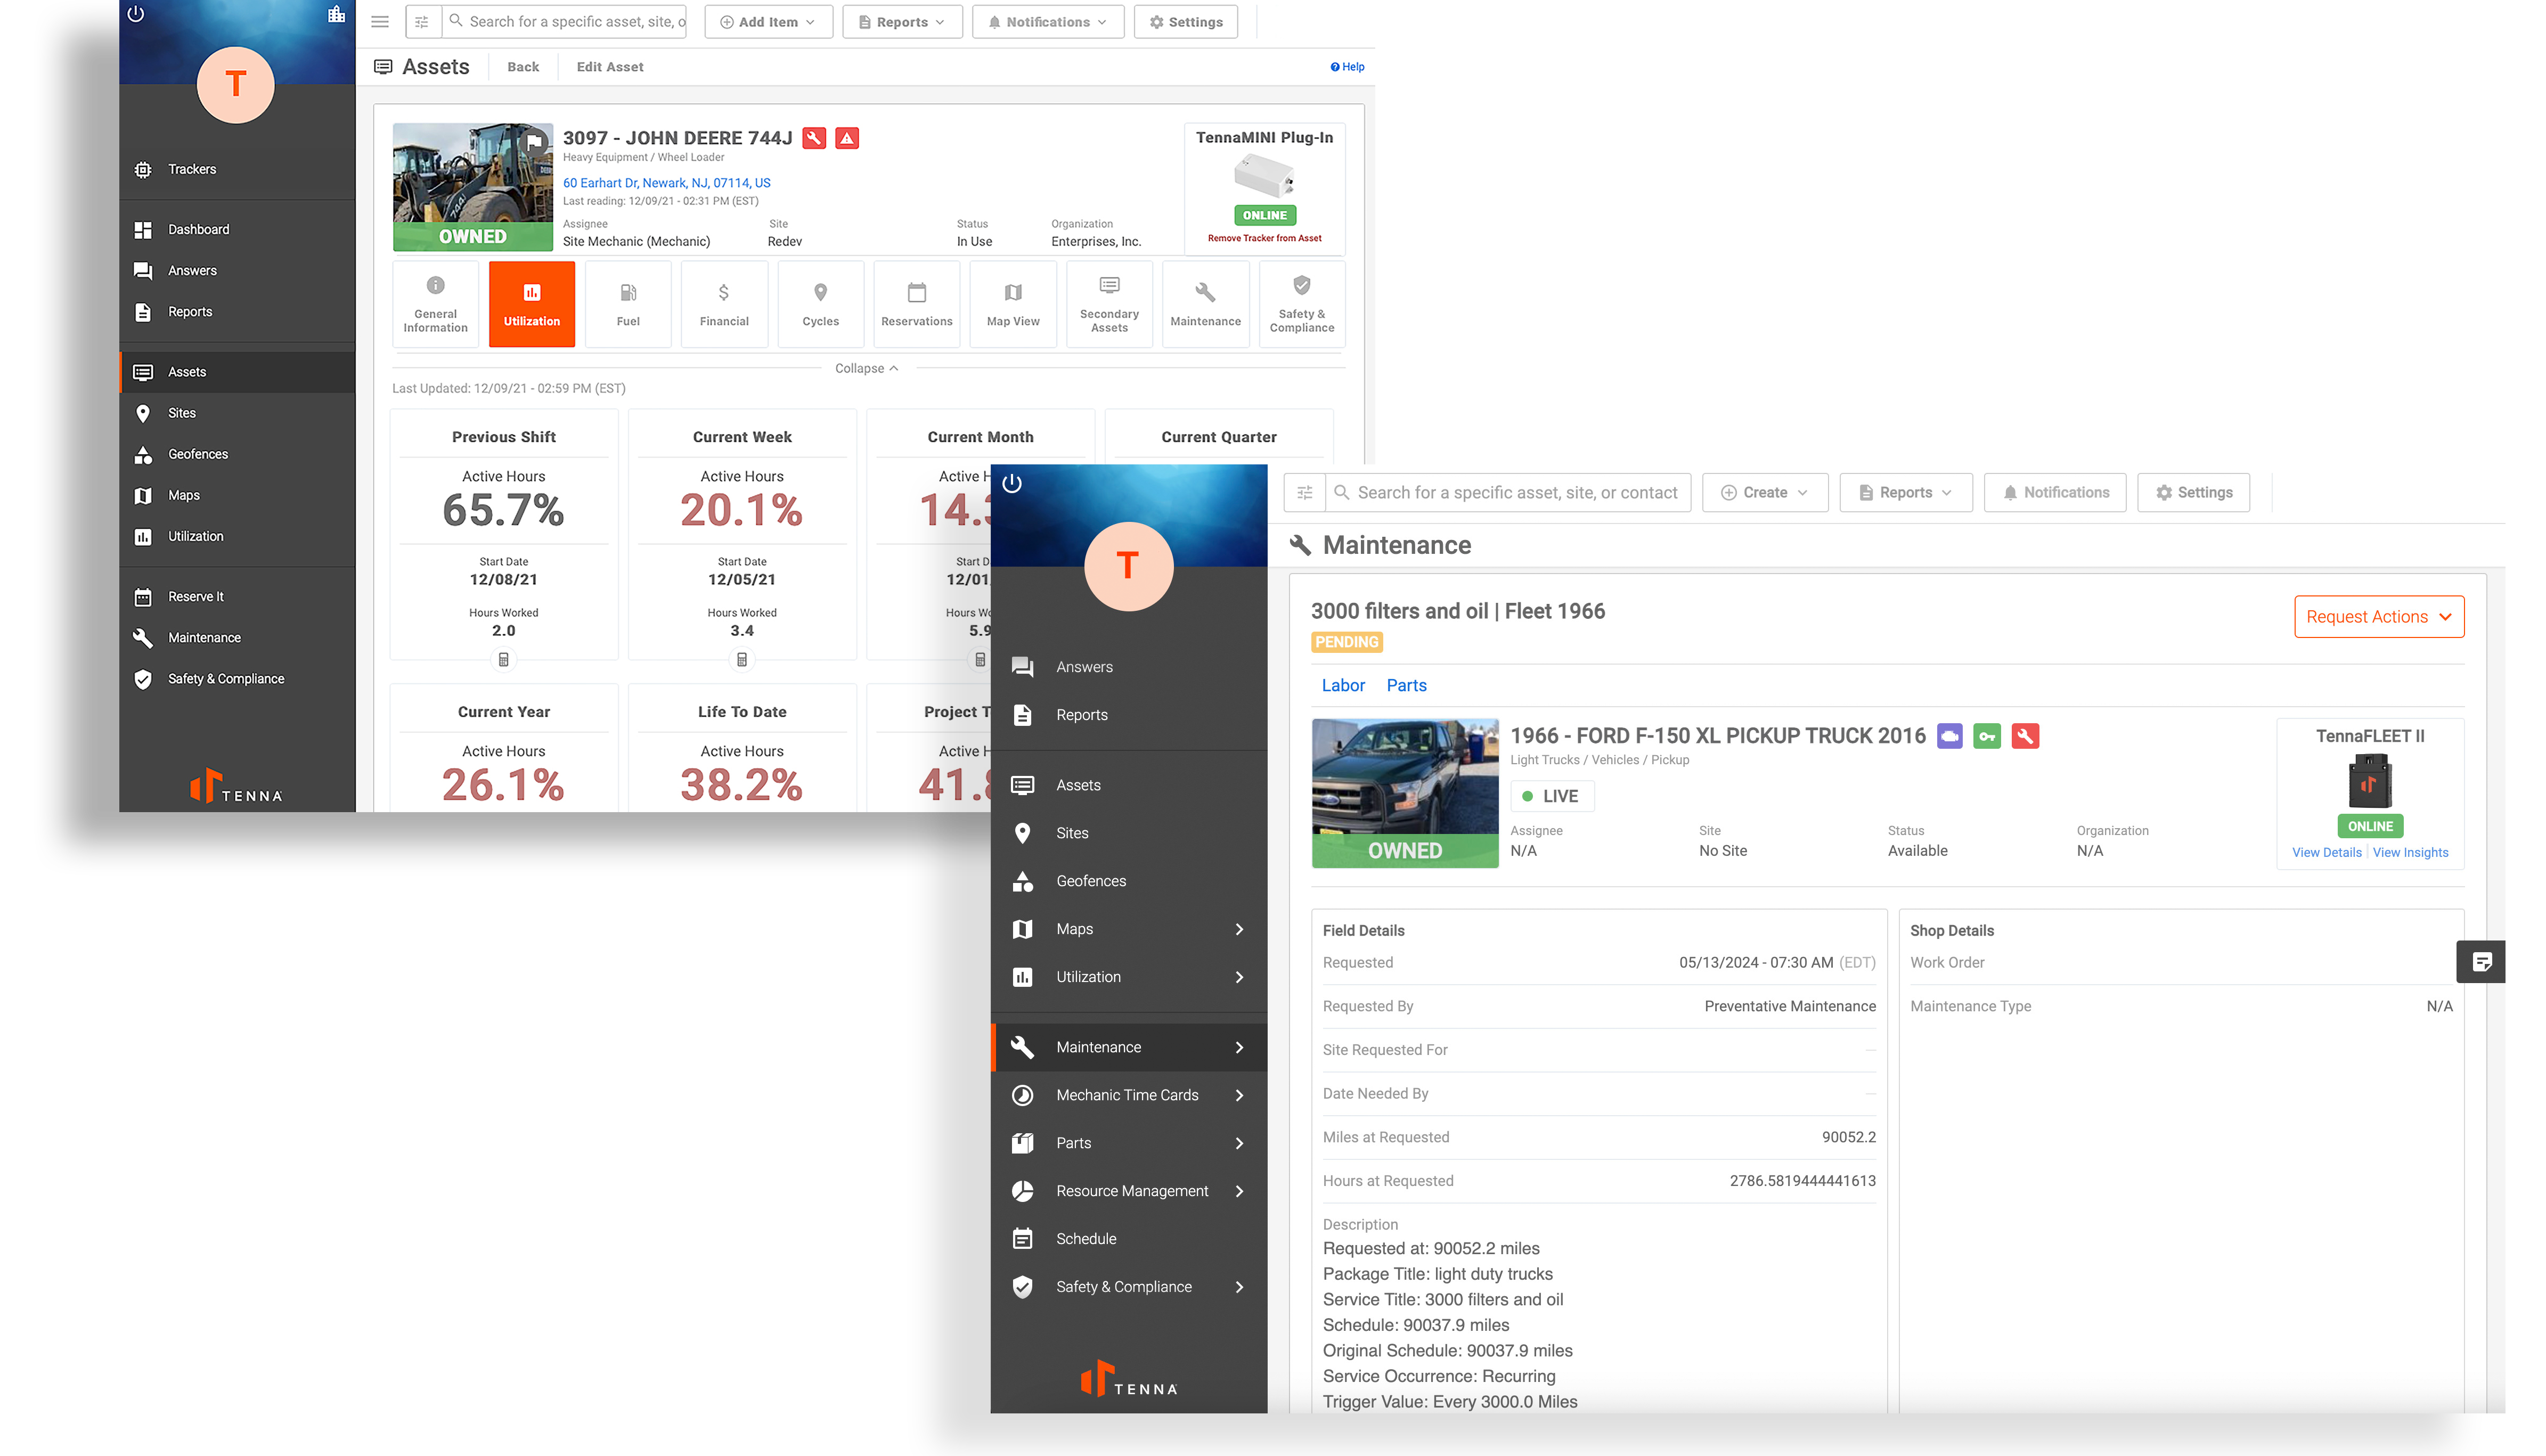
Task: Select the General Information tab
Action: pos(435,304)
